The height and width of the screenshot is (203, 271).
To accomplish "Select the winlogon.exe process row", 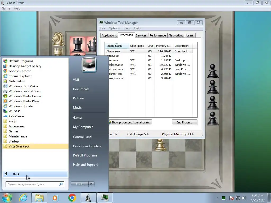I will [x=149, y=78].
